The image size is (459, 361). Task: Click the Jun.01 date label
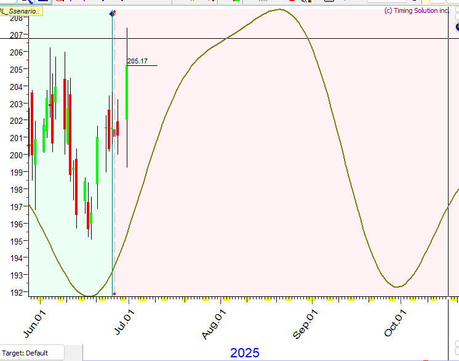click(x=34, y=324)
